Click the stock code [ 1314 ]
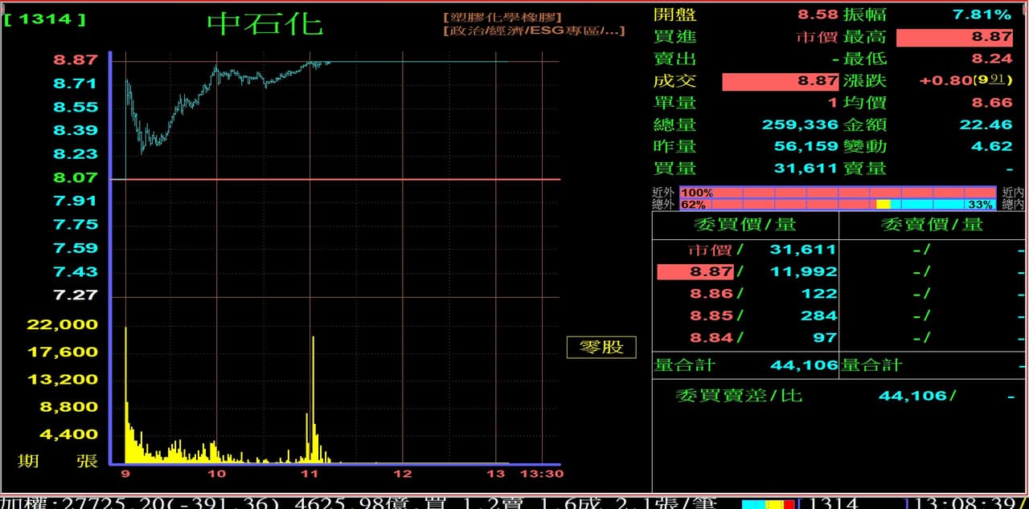 tap(45, 18)
